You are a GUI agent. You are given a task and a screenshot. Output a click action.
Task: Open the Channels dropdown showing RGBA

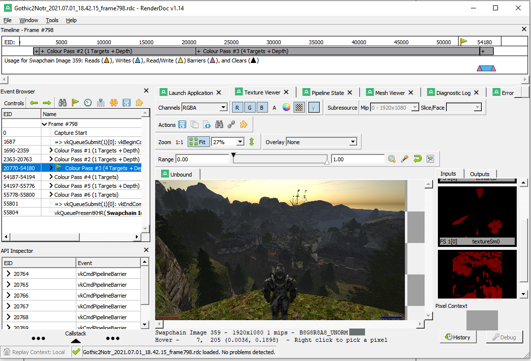(203, 107)
